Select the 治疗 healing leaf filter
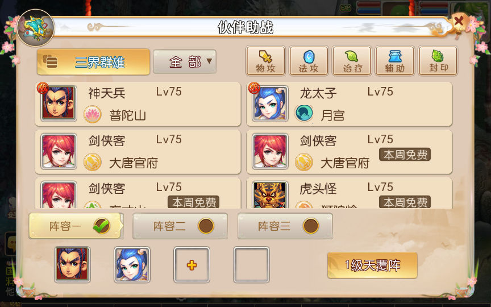The image size is (491, 307). 352,61
